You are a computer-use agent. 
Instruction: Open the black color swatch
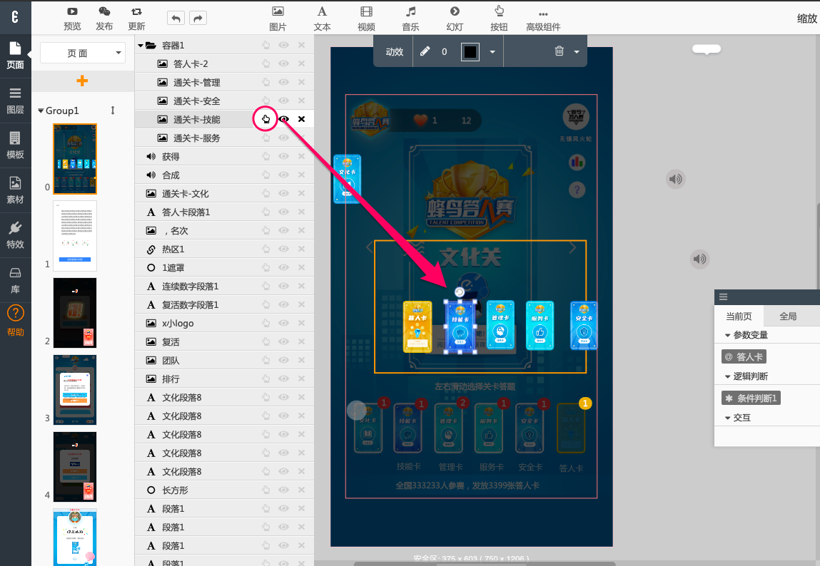(470, 51)
